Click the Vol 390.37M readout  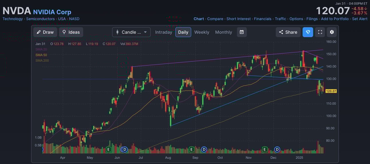129,44
